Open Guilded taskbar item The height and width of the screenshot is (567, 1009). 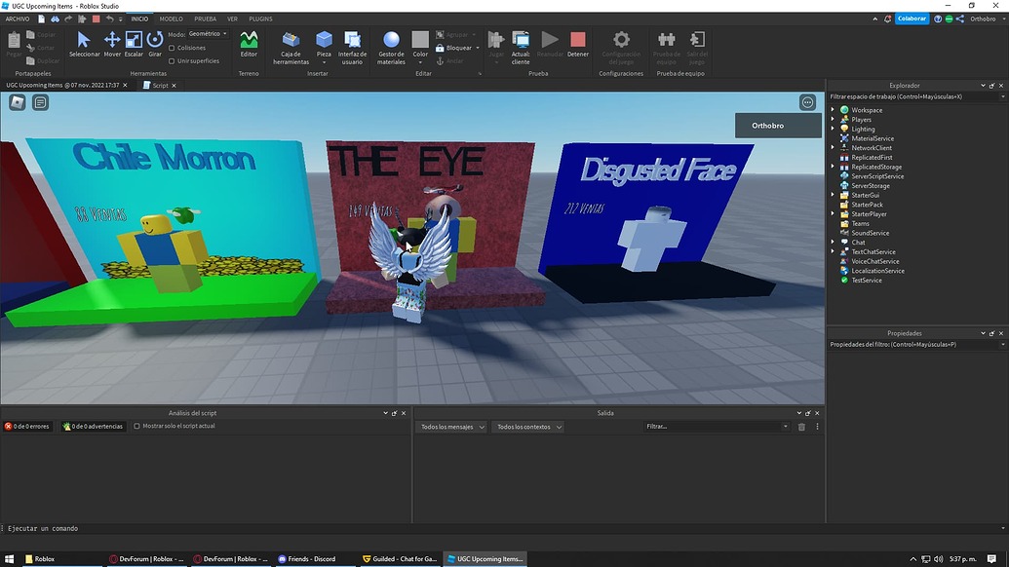[x=400, y=558]
